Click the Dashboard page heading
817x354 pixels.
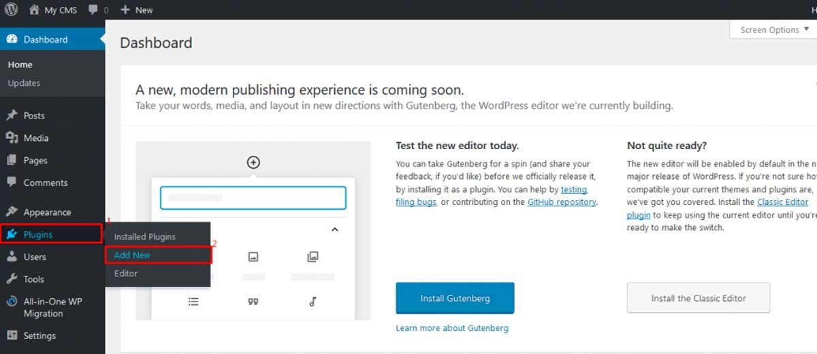156,43
